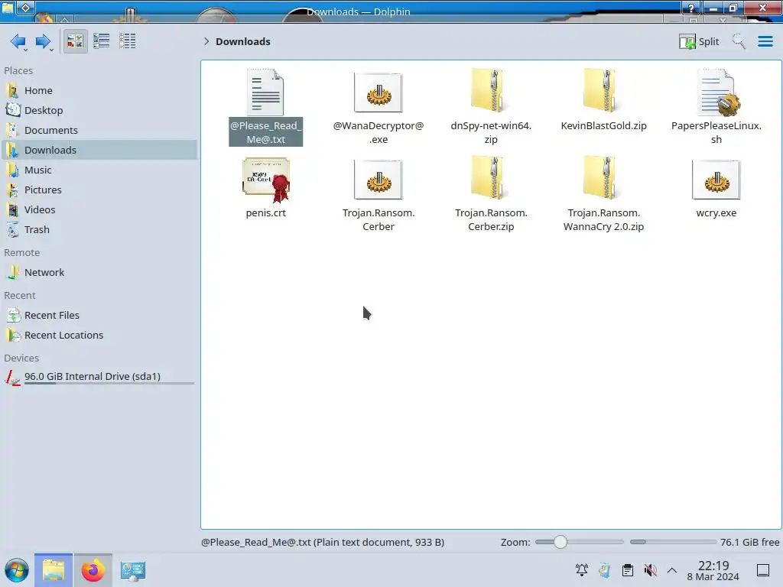Go back with the blue left arrow
Viewport: 783px width, 587px height.
click(18, 41)
